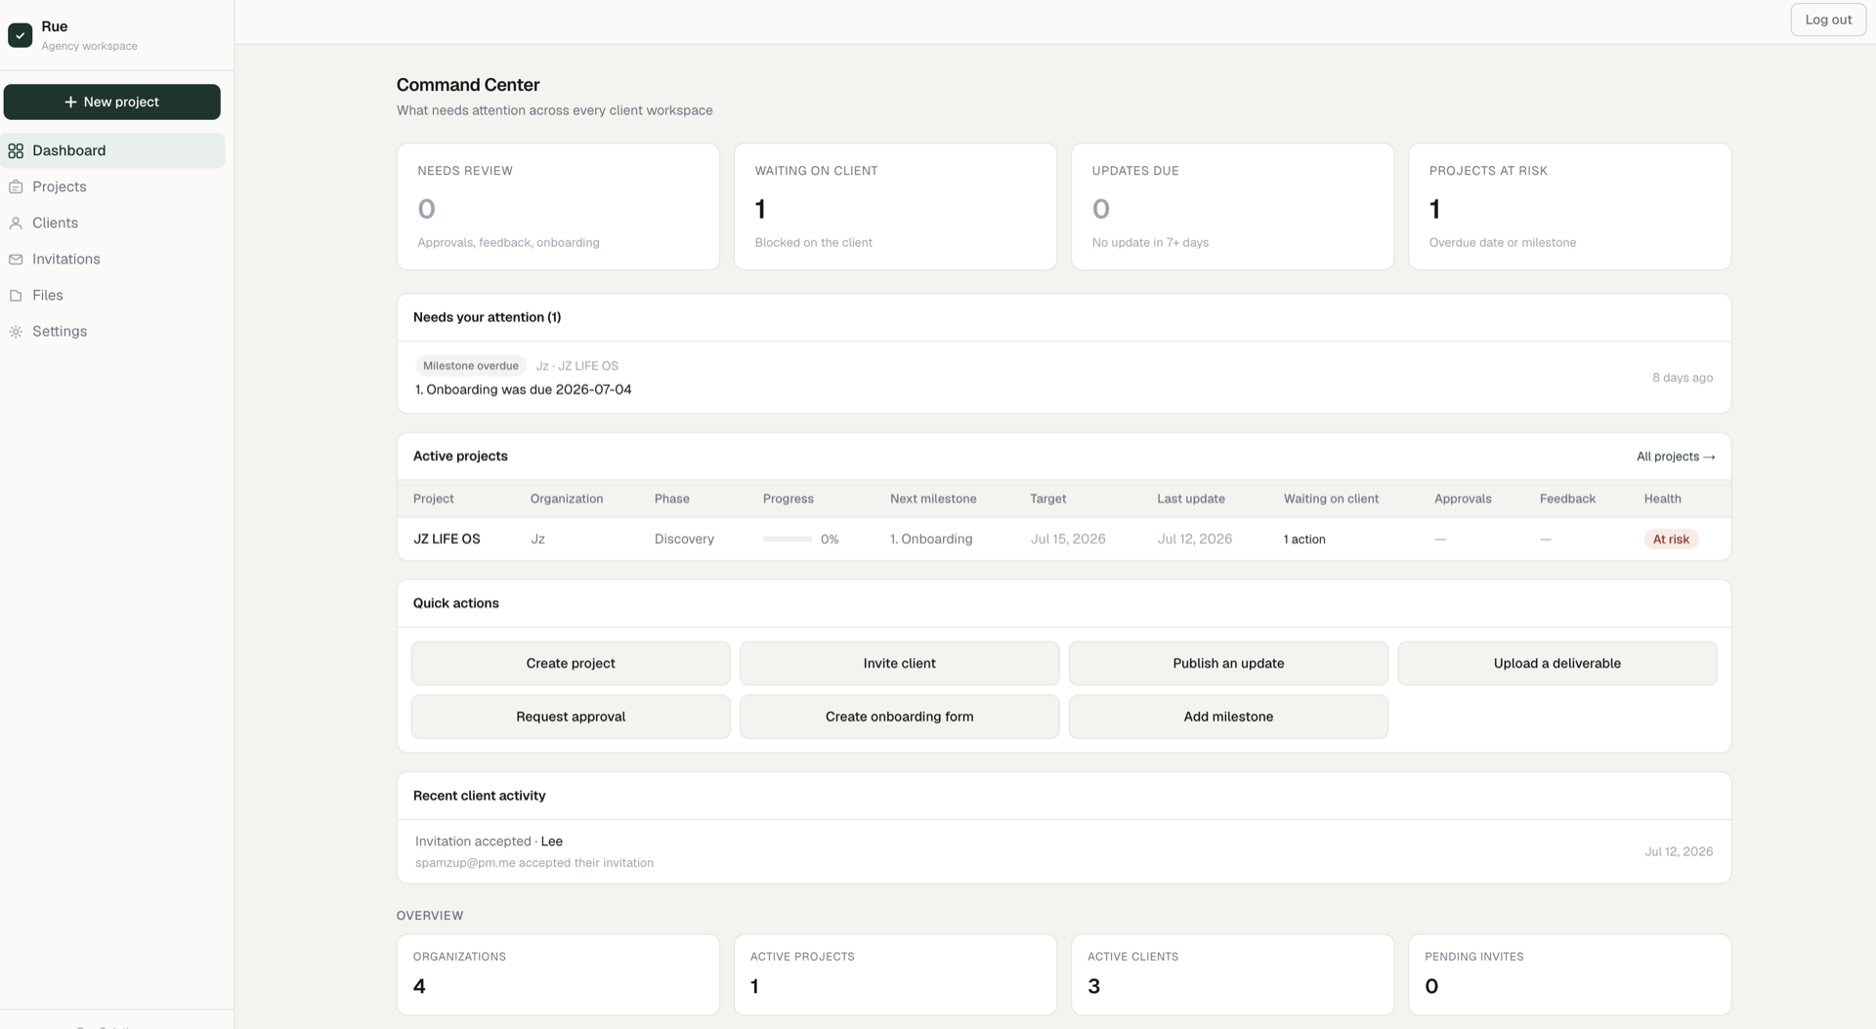Image resolution: width=1876 pixels, height=1029 pixels.
Task: Open the Pending Invites overview card
Action: pyautogui.click(x=1569, y=974)
